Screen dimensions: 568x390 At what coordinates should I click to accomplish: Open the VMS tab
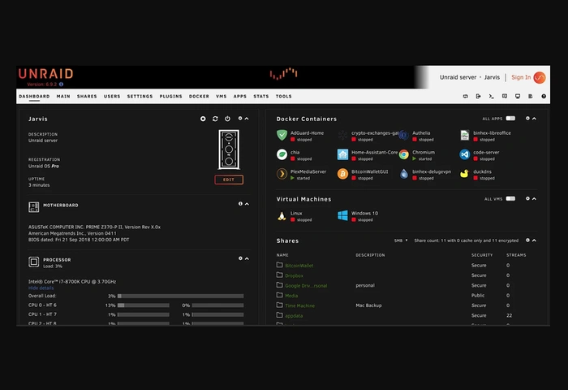click(221, 97)
